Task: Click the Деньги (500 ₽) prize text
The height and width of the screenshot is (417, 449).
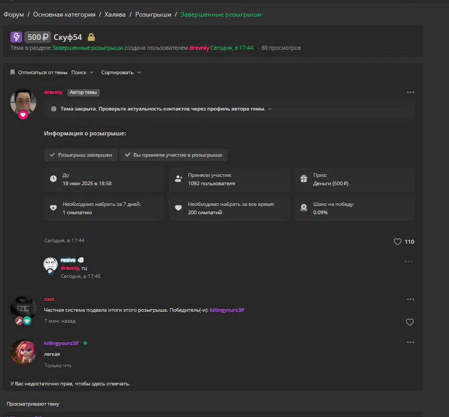Action: coord(331,183)
